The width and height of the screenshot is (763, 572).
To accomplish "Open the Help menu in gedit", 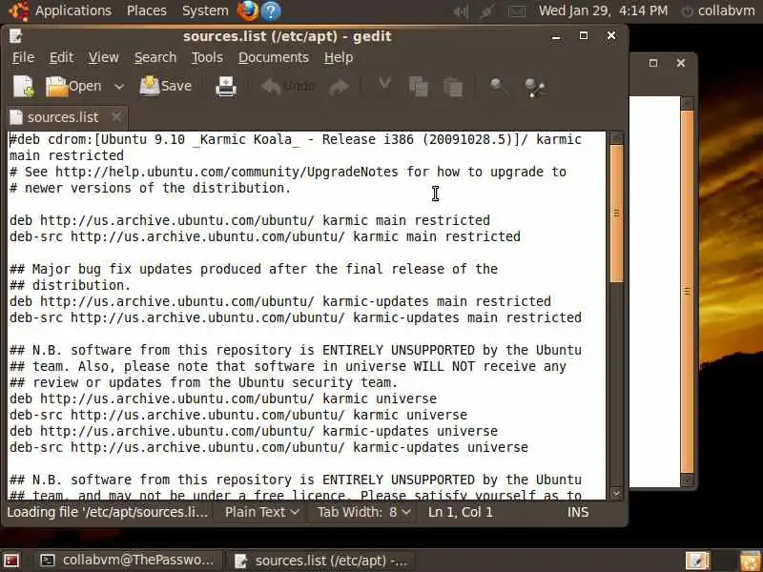I will click(339, 57).
